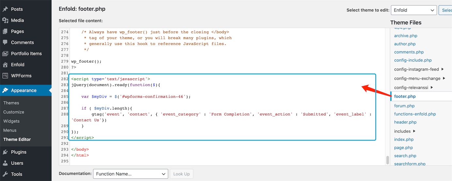
Task: Click the code line with #wpforms-confirmation-46
Action: coord(136,97)
